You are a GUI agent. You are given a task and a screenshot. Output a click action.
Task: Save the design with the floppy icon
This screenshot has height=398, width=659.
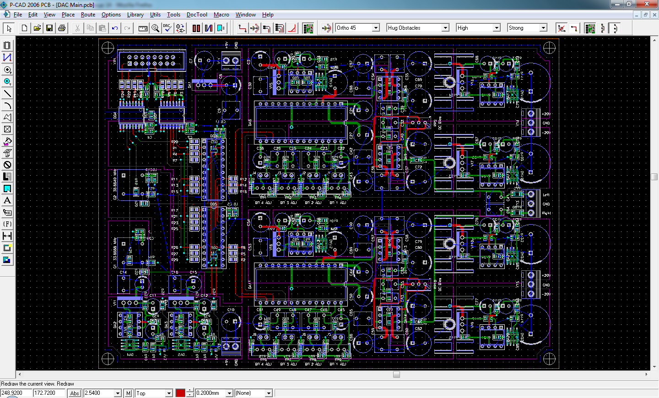click(x=49, y=28)
